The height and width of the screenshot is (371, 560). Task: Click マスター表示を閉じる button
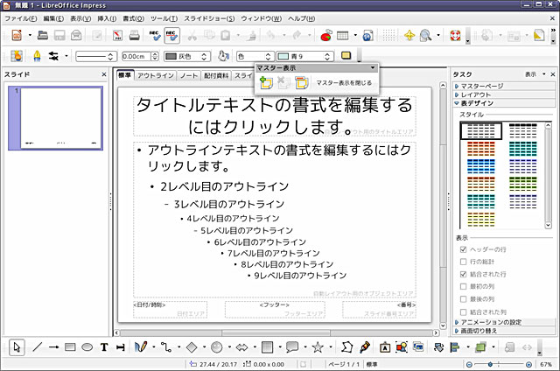coord(343,82)
